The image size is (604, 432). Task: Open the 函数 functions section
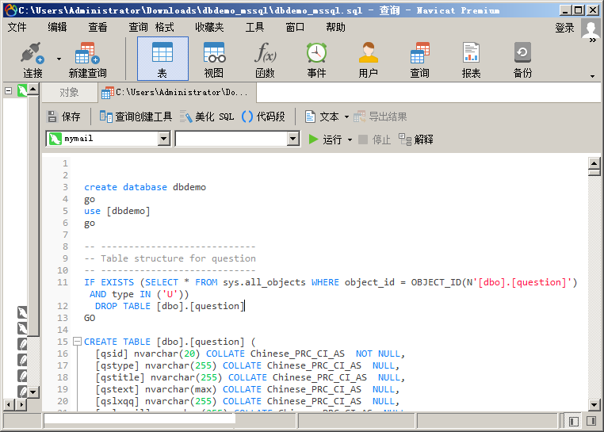tap(265, 59)
